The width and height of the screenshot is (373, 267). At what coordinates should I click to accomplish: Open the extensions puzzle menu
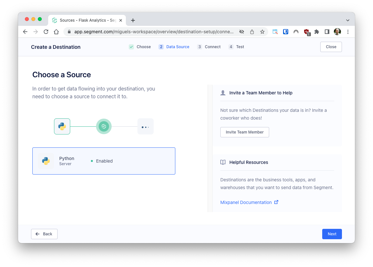(x=317, y=32)
